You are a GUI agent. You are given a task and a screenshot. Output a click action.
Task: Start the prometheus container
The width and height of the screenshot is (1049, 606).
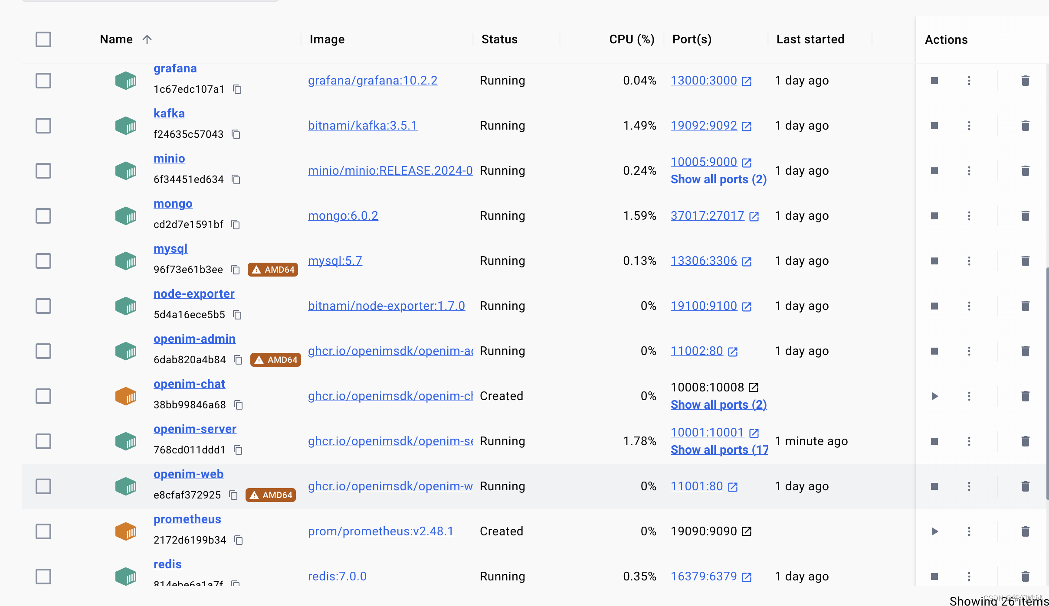coord(934,531)
